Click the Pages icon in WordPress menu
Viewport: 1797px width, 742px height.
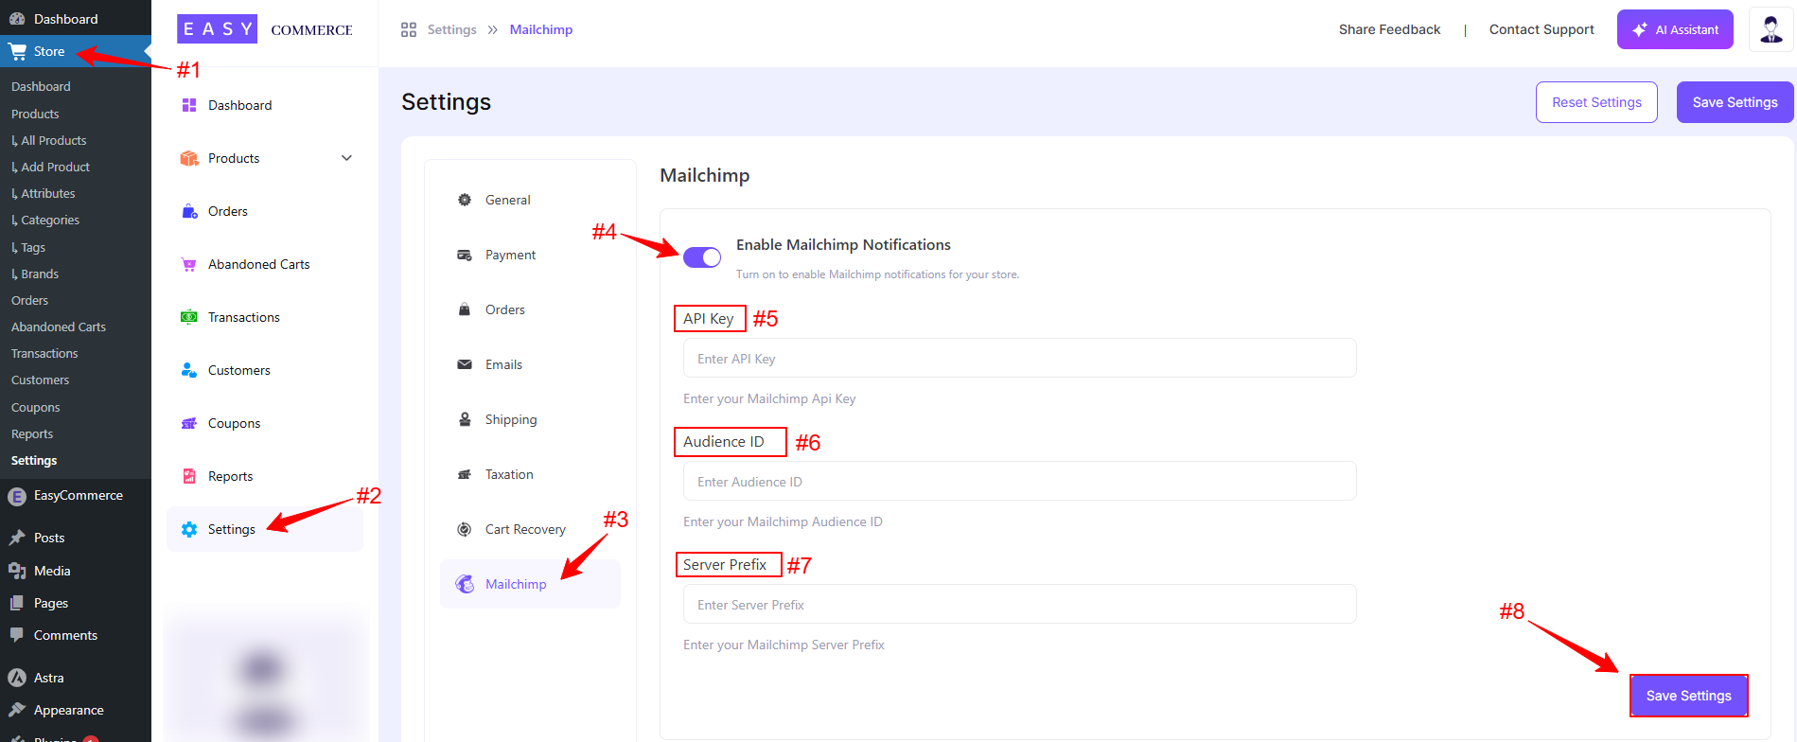pyautogui.click(x=17, y=603)
